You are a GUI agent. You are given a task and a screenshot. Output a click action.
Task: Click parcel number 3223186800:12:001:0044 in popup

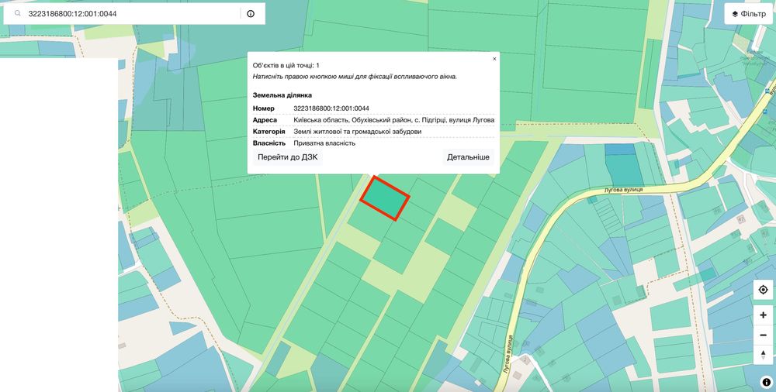(x=331, y=108)
